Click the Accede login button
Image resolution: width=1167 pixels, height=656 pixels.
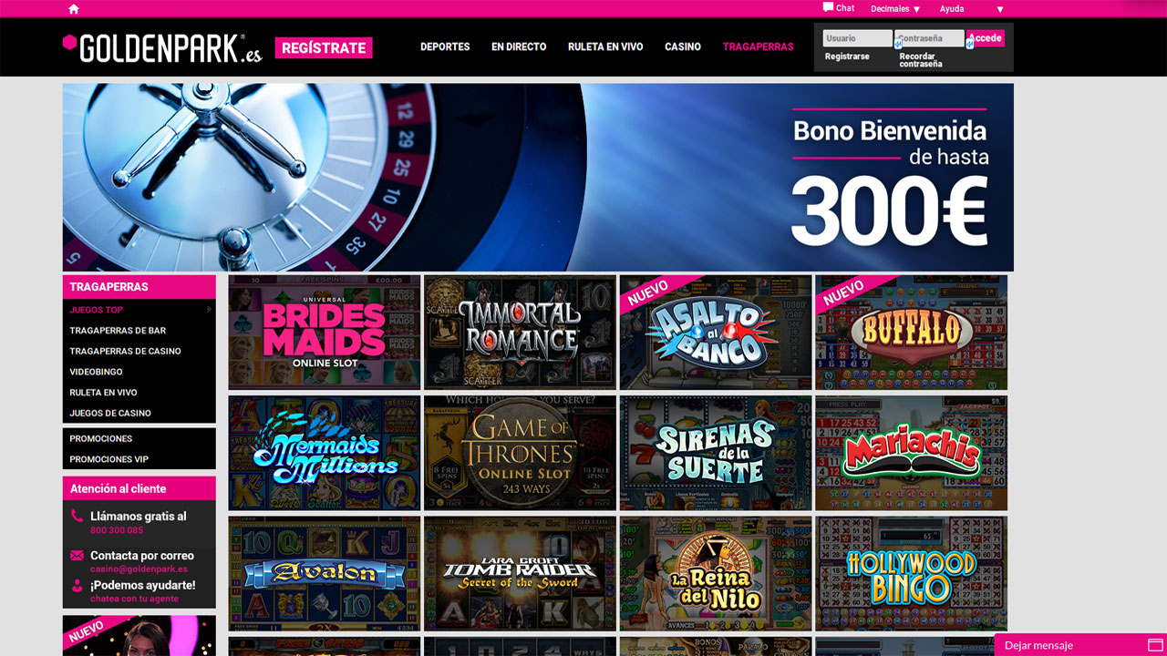pyautogui.click(x=985, y=38)
